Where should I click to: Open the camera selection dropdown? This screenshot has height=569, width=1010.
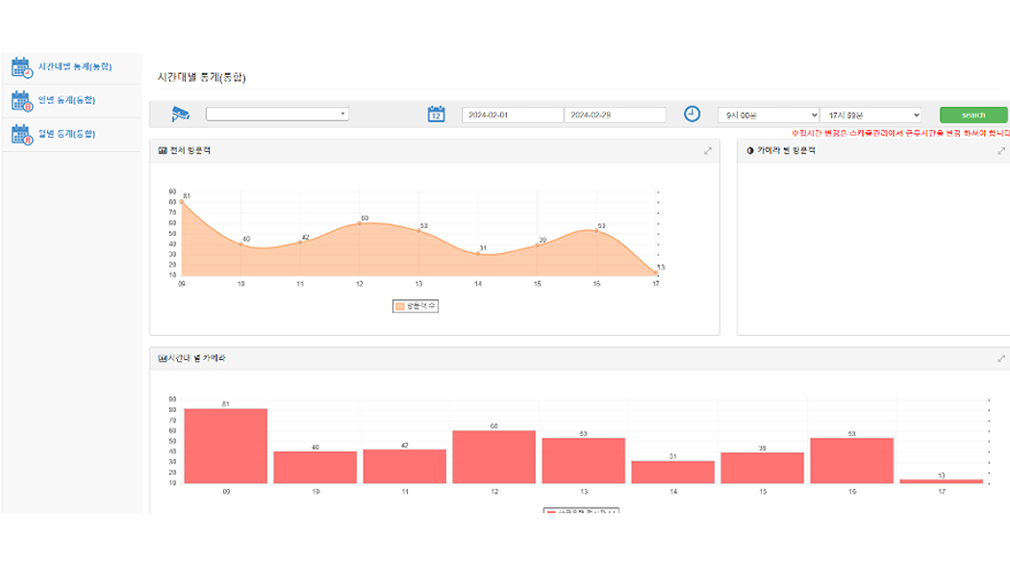click(277, 114)
